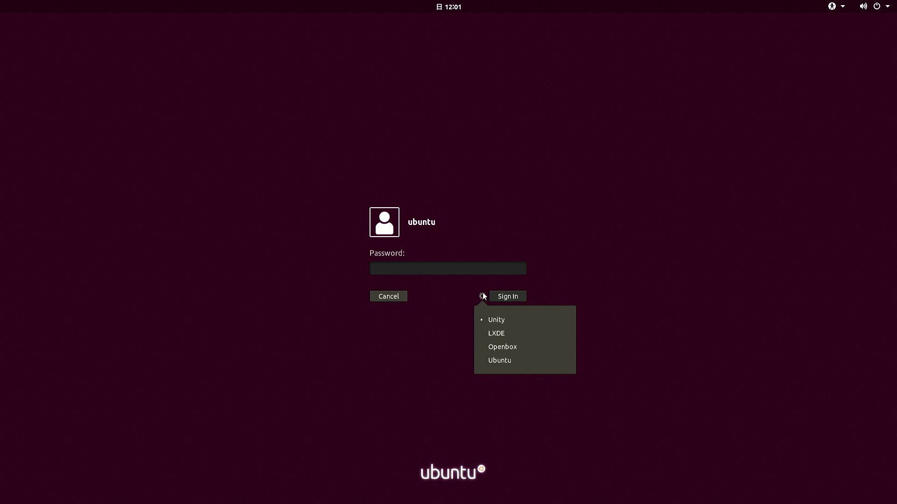
Task: Click the calendar icon beside the clock
Action: click(439, 7)
